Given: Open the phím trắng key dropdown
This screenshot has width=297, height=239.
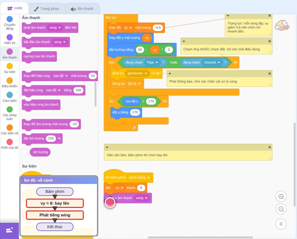Looking at the screenshot, I should (x=139, y=177).
